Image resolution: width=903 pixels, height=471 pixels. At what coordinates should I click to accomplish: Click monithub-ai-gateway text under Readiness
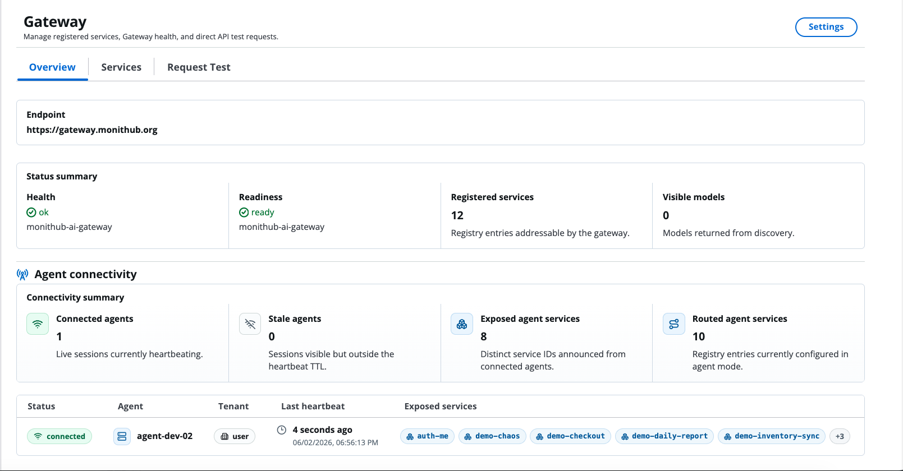[282, 227]
